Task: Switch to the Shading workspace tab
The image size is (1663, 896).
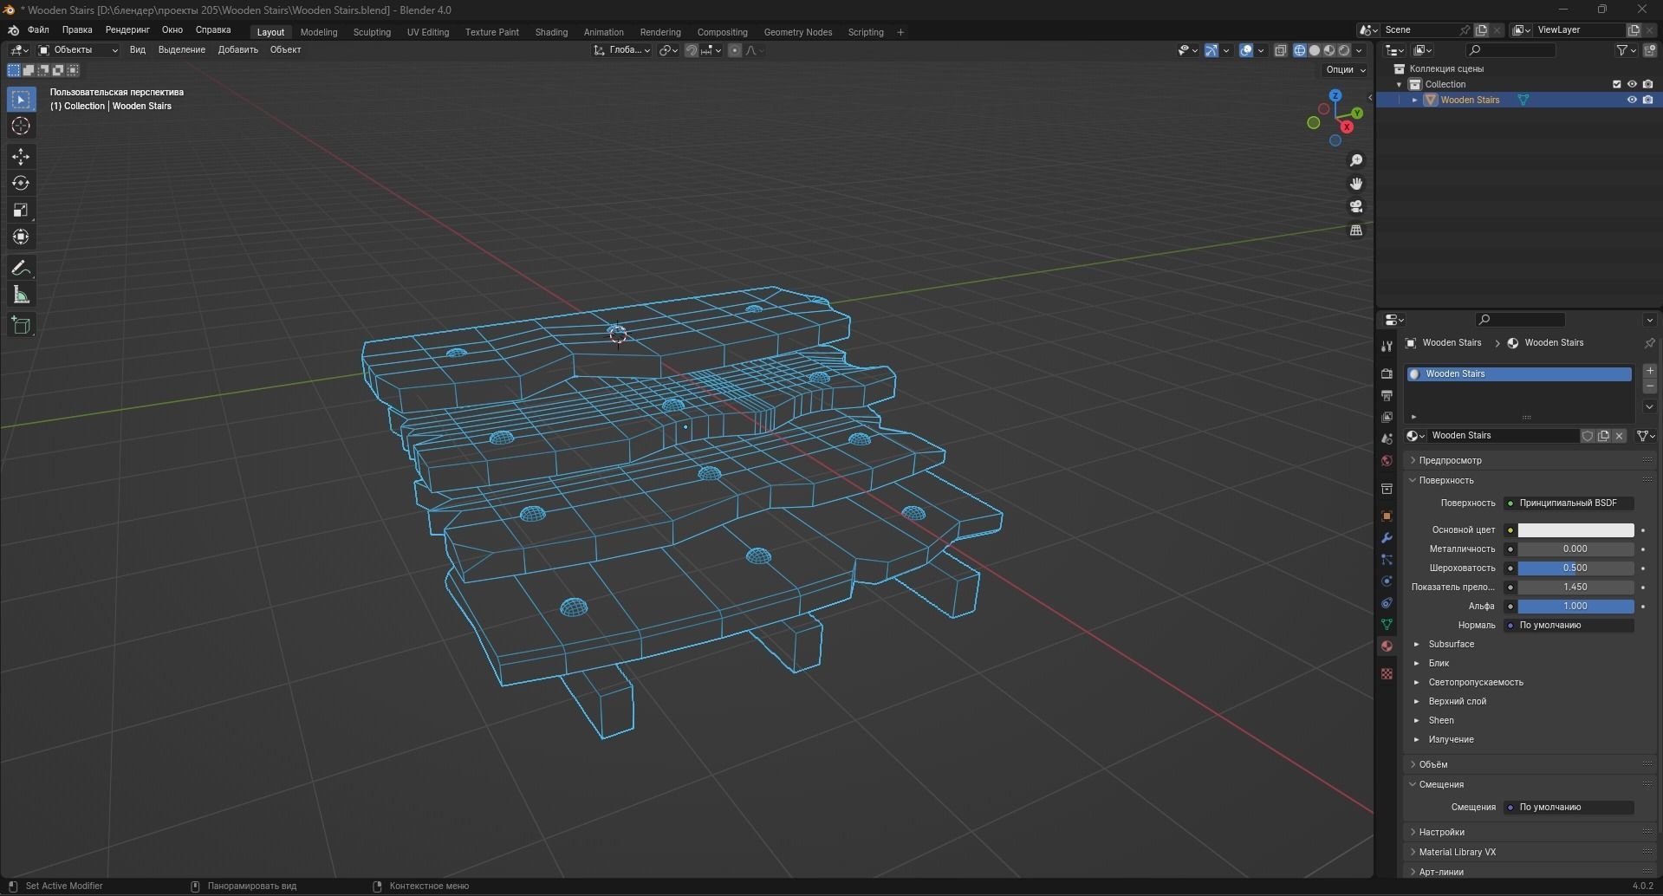Action: click(x=551, y=32)
